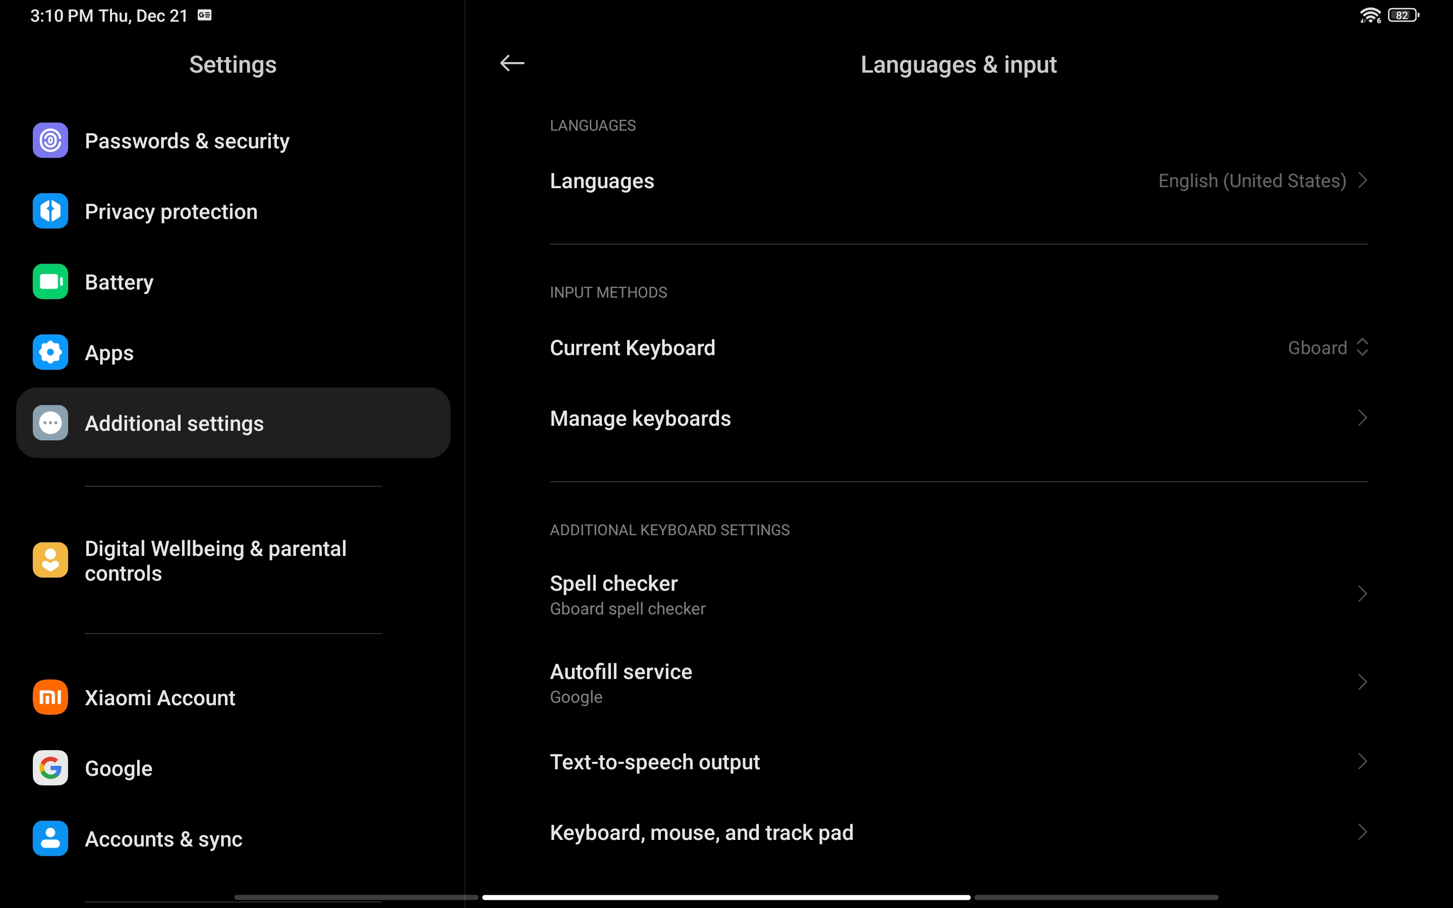Tap the Wi-Fi status icon
This screenshot has width=1453, height=908.
(1371, 16)
